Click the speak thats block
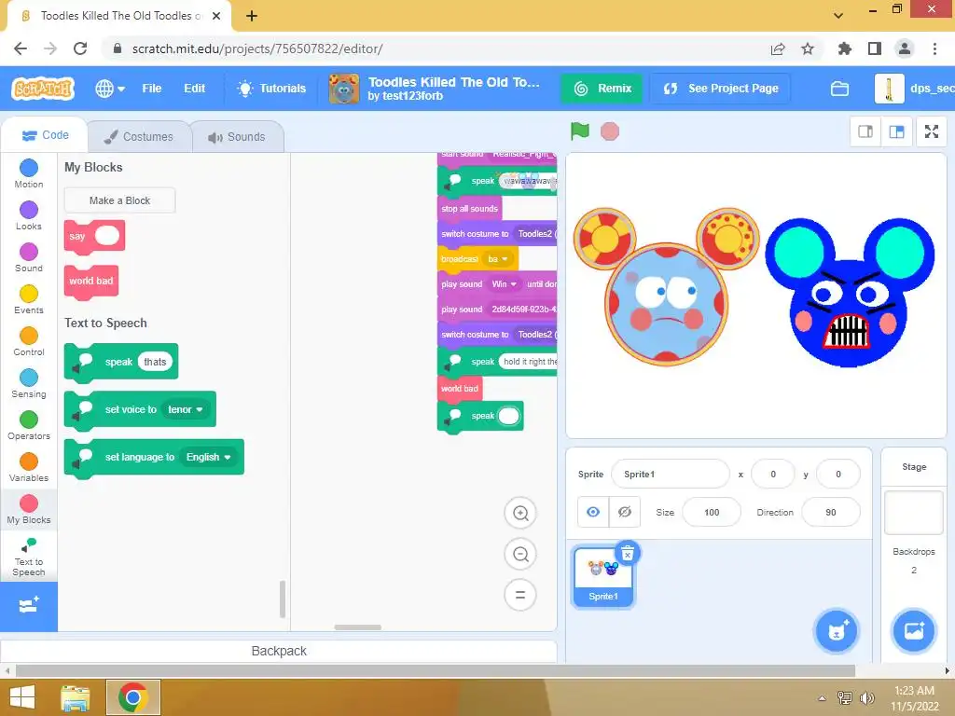This screenshot has height=716, width=955. pyautogui.click(x=120, y=362)
